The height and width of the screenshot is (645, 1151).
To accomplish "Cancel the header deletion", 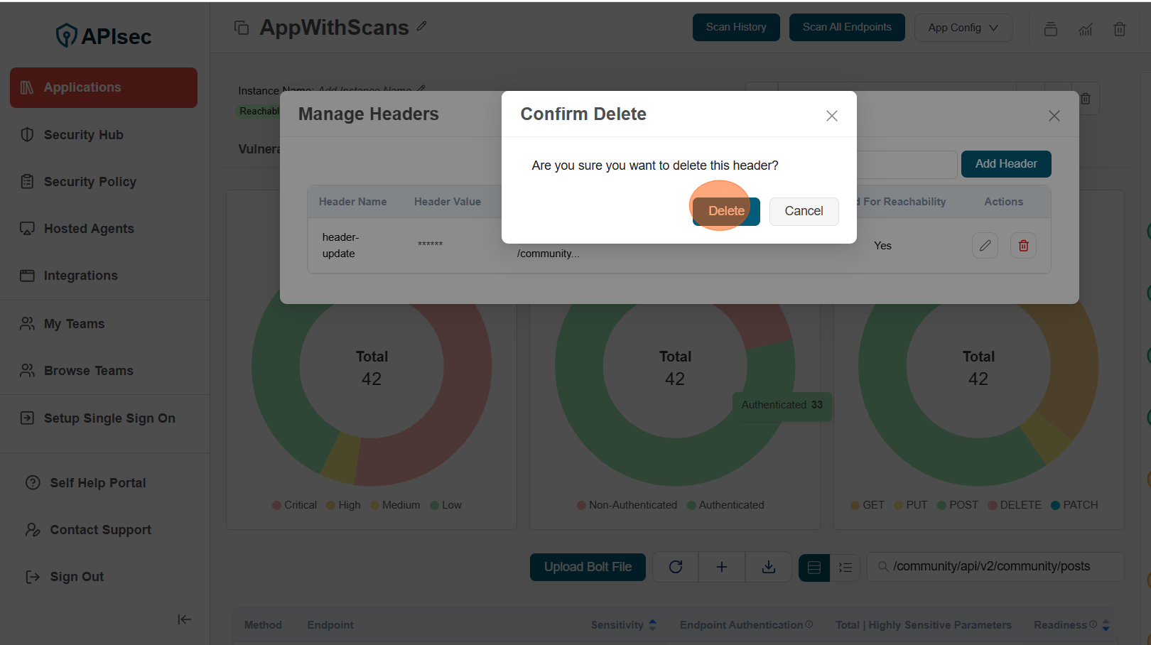I will tap(804, 211).
